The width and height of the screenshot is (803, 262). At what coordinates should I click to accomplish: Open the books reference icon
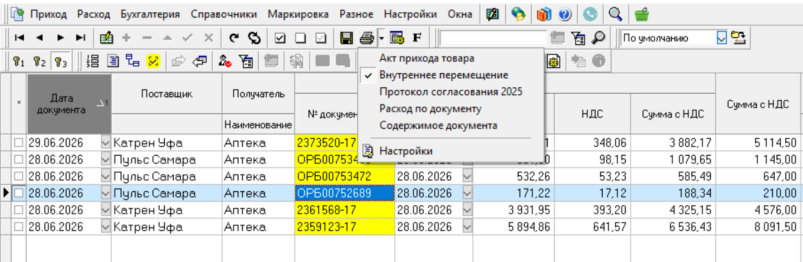coord(544,14)
